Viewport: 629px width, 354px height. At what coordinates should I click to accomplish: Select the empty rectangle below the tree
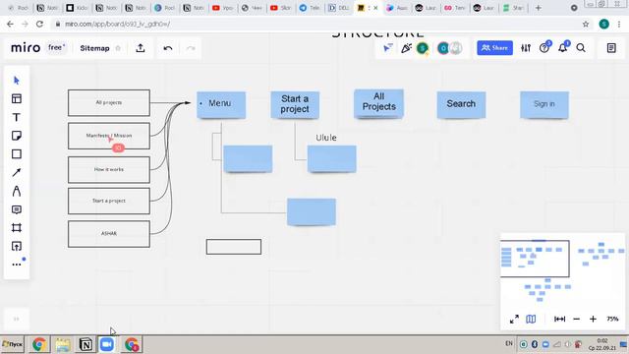[x=234, y=247]
